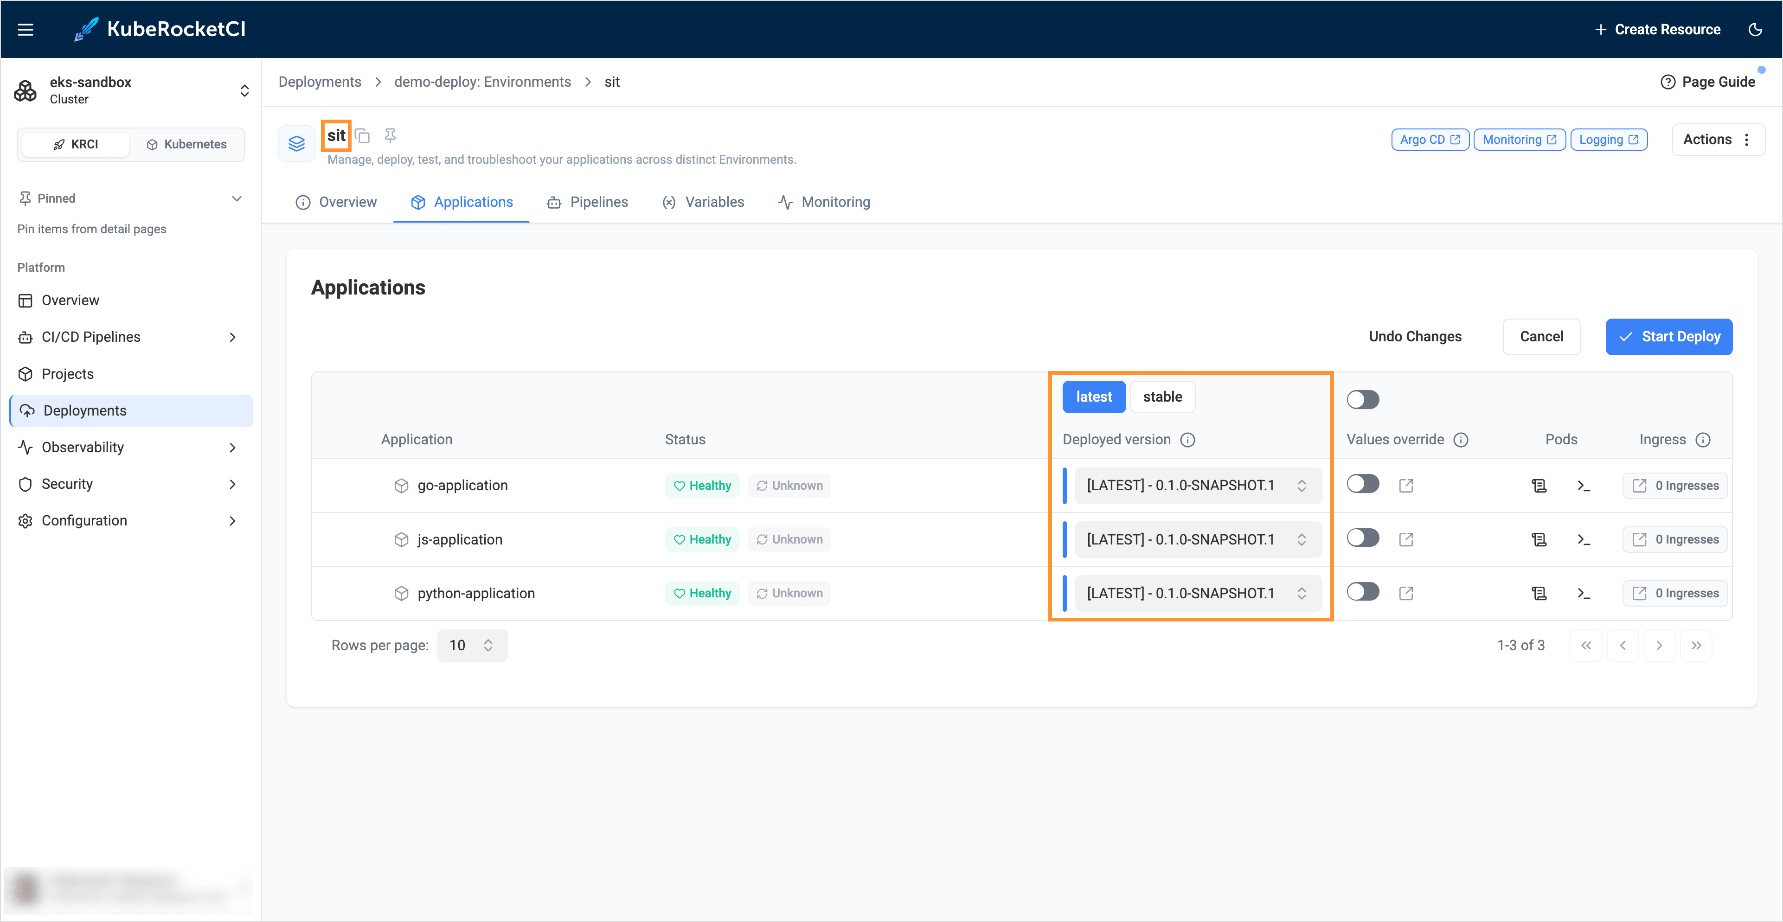This screenshot has height=922, width=1783.
Task: Pin the sit environment page
Action: (391, 136)
